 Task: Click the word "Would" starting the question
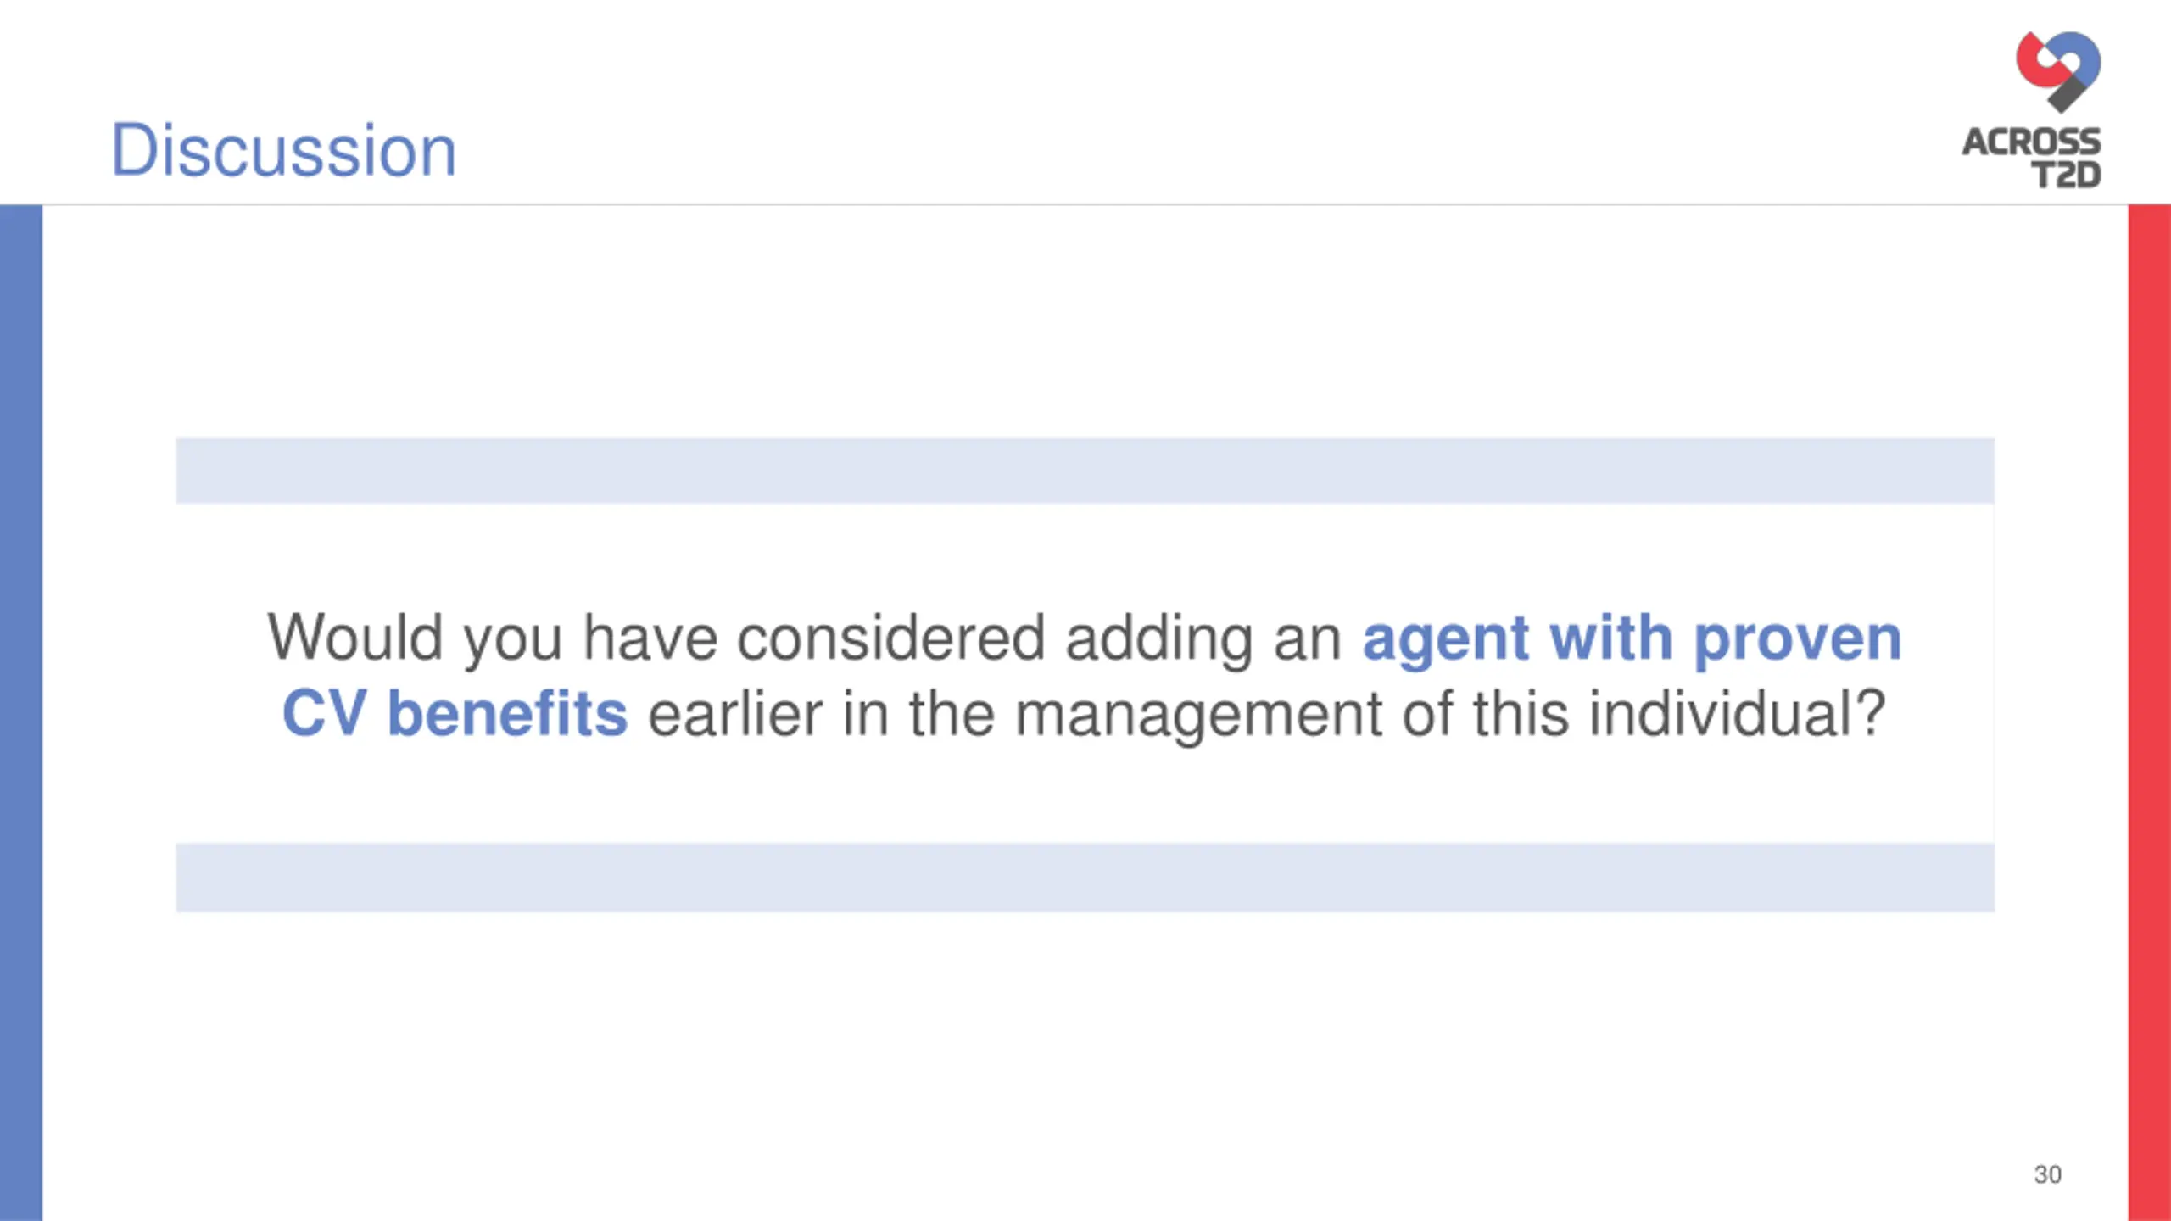tap(355, 637)
